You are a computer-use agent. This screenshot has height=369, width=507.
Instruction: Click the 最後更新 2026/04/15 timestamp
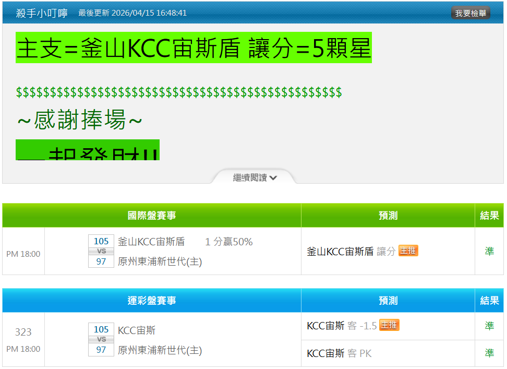132,13
